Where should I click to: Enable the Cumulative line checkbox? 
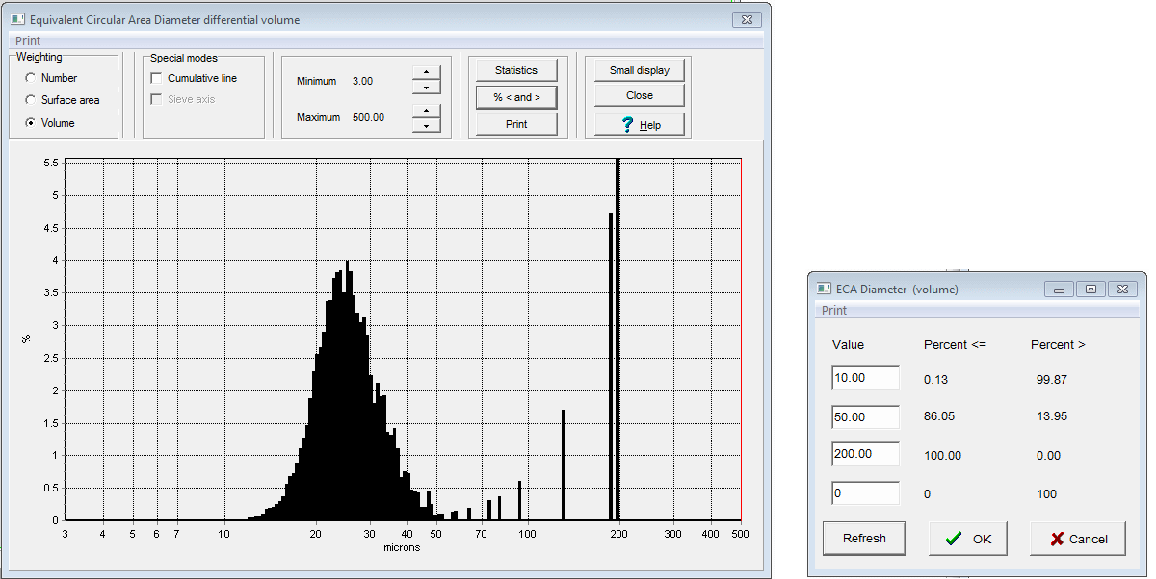tap(157, 78)
